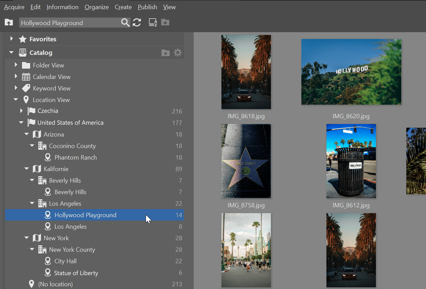Click the Calendar View calendar icon
Viewport: 426px width, 289px height.
26,77
